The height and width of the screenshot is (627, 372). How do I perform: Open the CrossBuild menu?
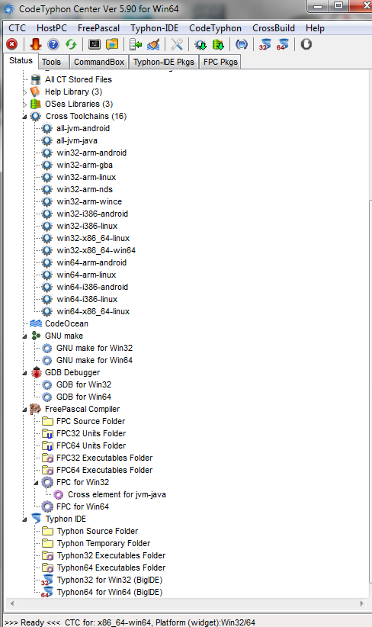[x=274, y=28]
